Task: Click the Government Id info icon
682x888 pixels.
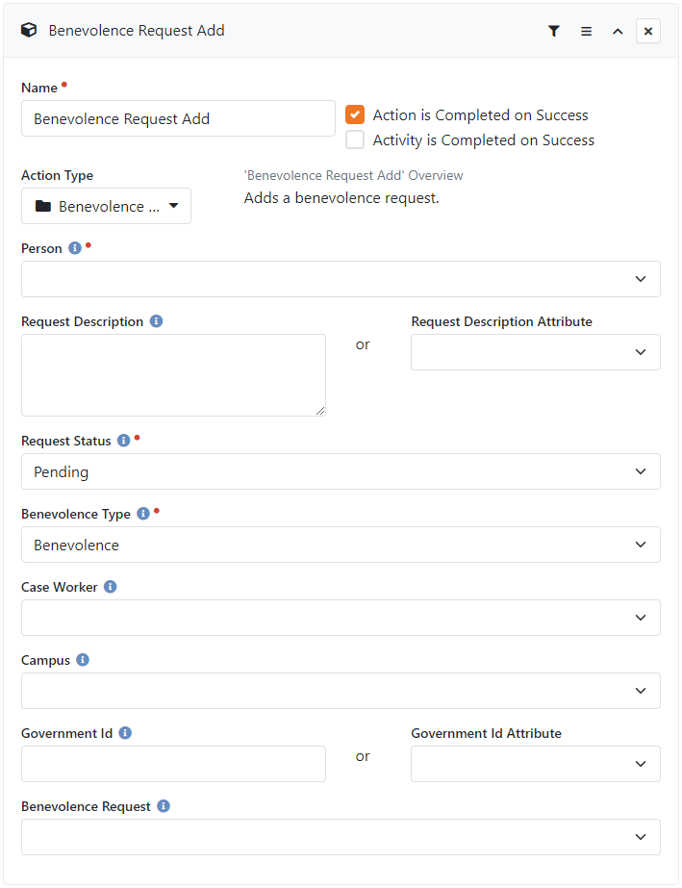Action: tap(125, 733)
